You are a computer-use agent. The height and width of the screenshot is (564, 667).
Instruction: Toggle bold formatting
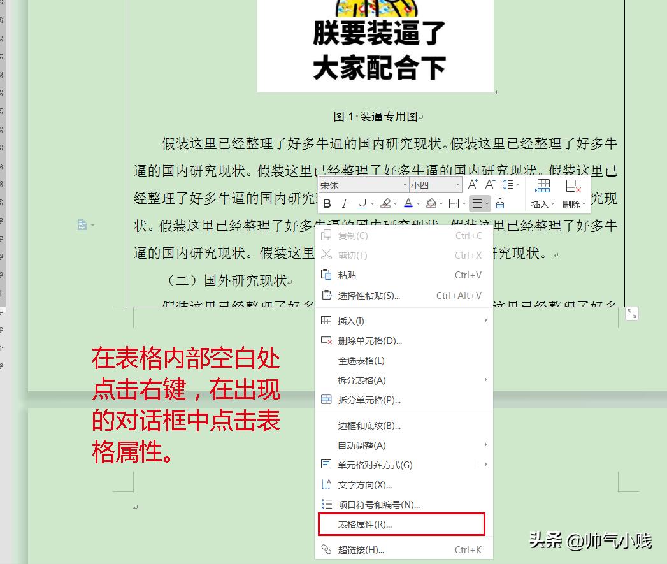[326, 203]
